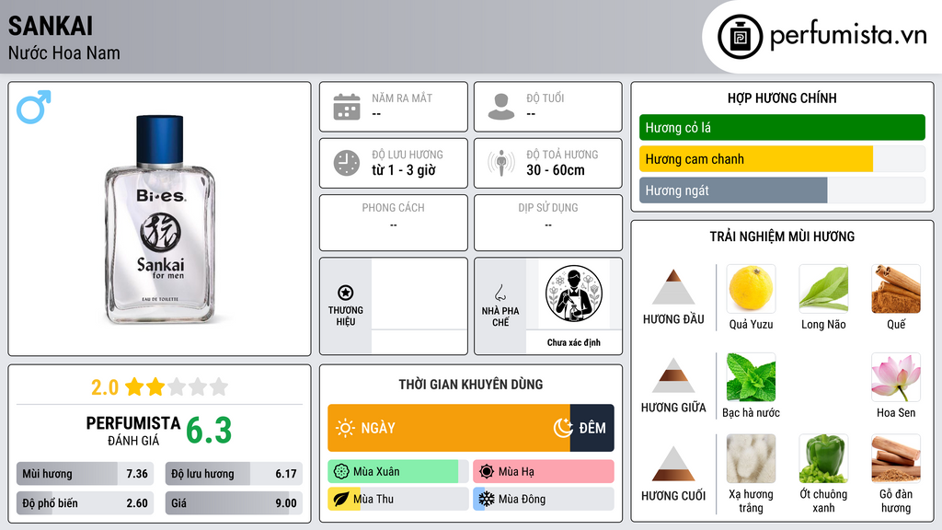
Task: Select the Long Não note image
Action: [x=823, y=289]
